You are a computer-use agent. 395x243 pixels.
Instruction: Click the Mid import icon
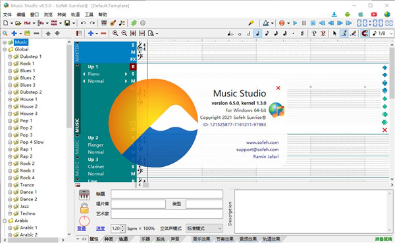[x=27, y=23]
